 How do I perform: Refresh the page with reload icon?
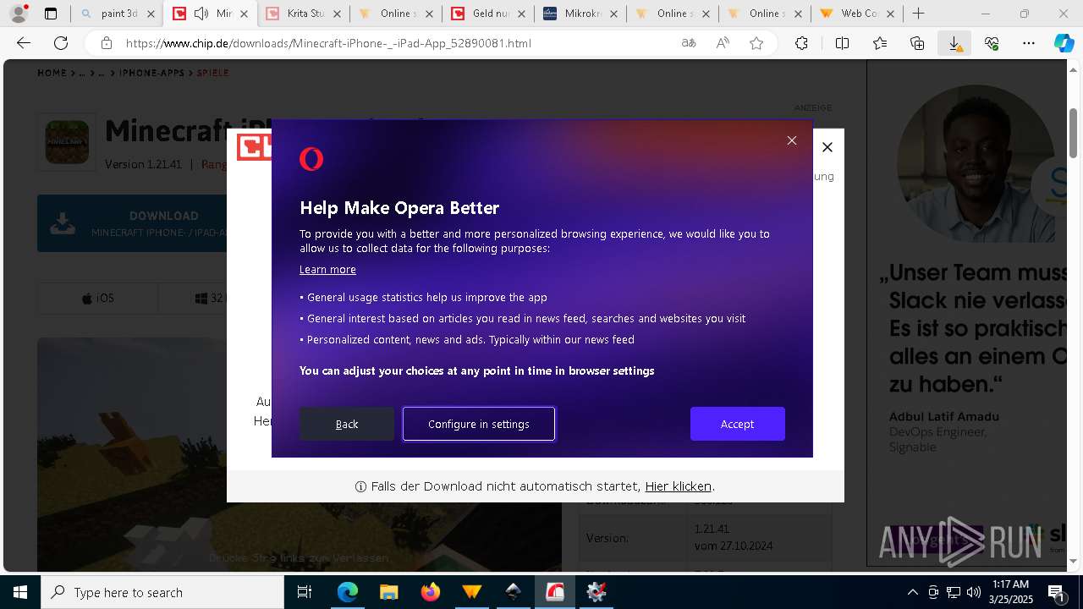61,43
